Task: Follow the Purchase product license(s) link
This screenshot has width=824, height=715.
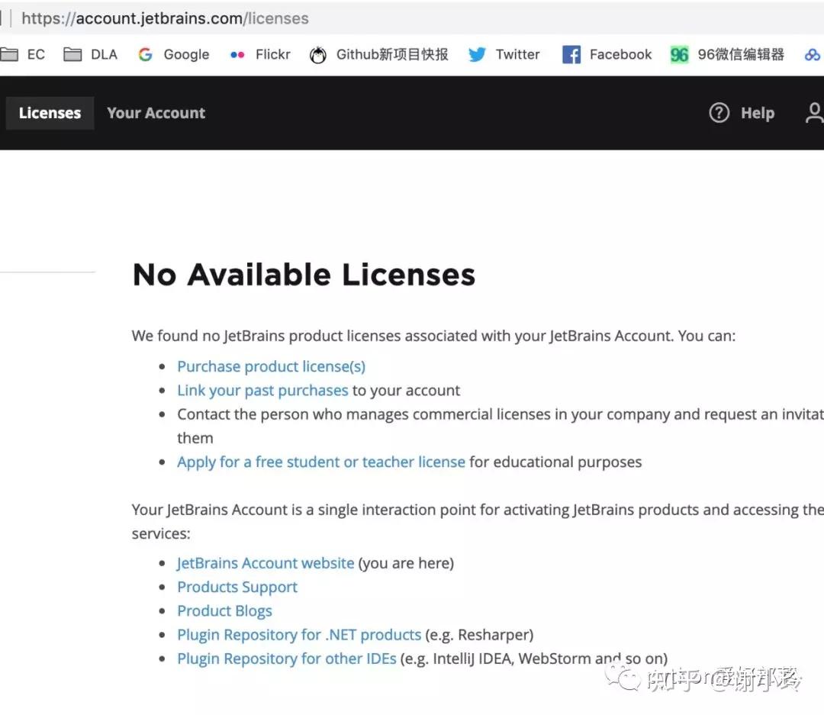Action: tap(271, 366)
